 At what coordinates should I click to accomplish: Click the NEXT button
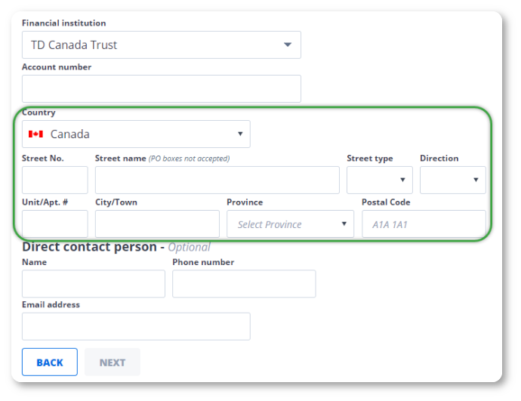pos(113,362)
